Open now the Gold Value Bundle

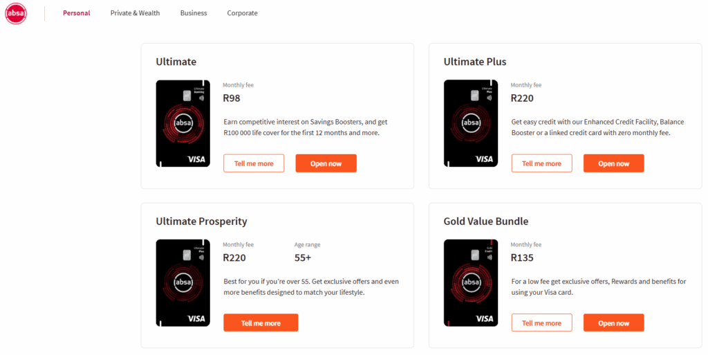[614, 323]
